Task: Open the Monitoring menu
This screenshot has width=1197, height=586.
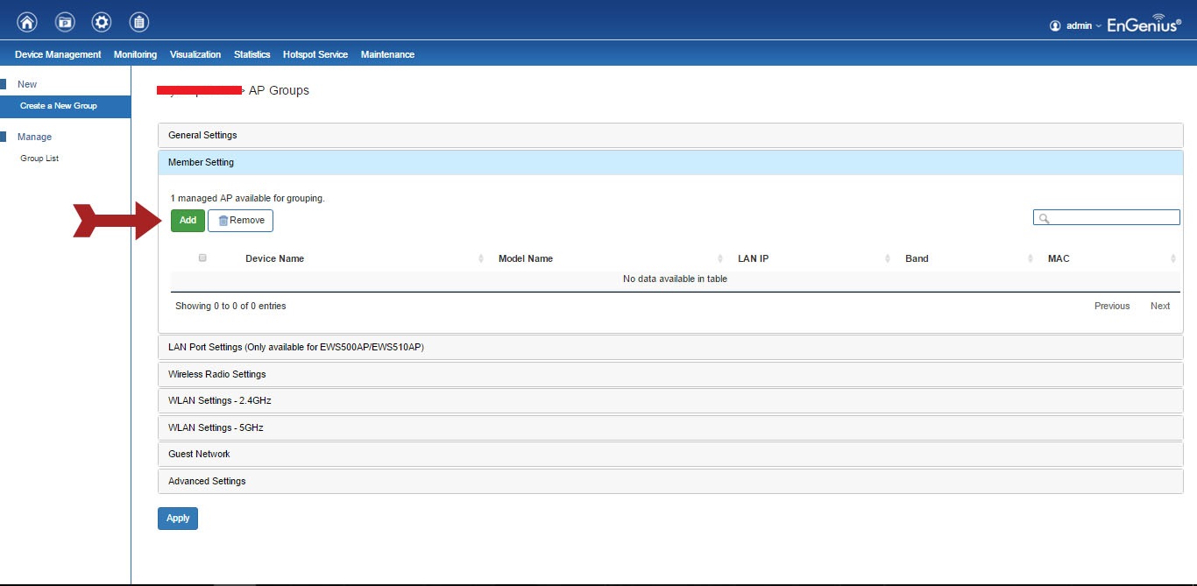Action: point(135,54)
